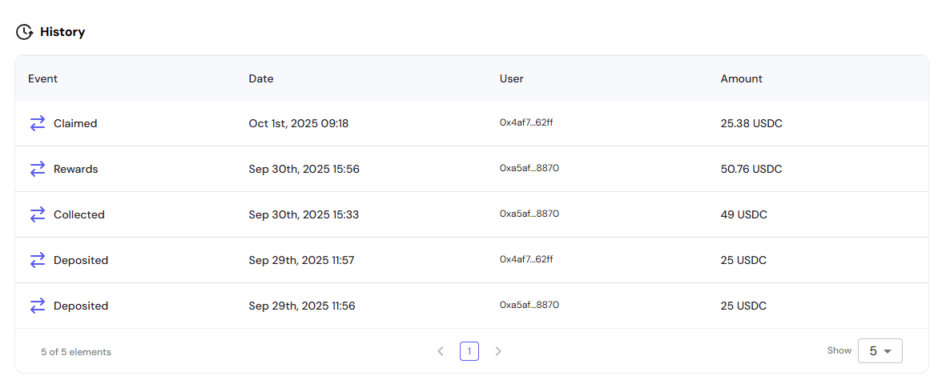This screenshot has width=942, height=384.
Task: Click the Amount column header
Action: click(742, 78)
